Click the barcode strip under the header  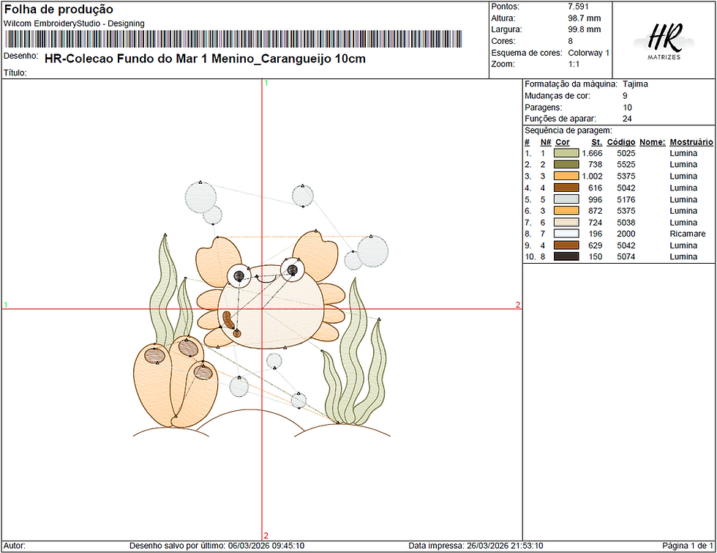tap(233, 40)
